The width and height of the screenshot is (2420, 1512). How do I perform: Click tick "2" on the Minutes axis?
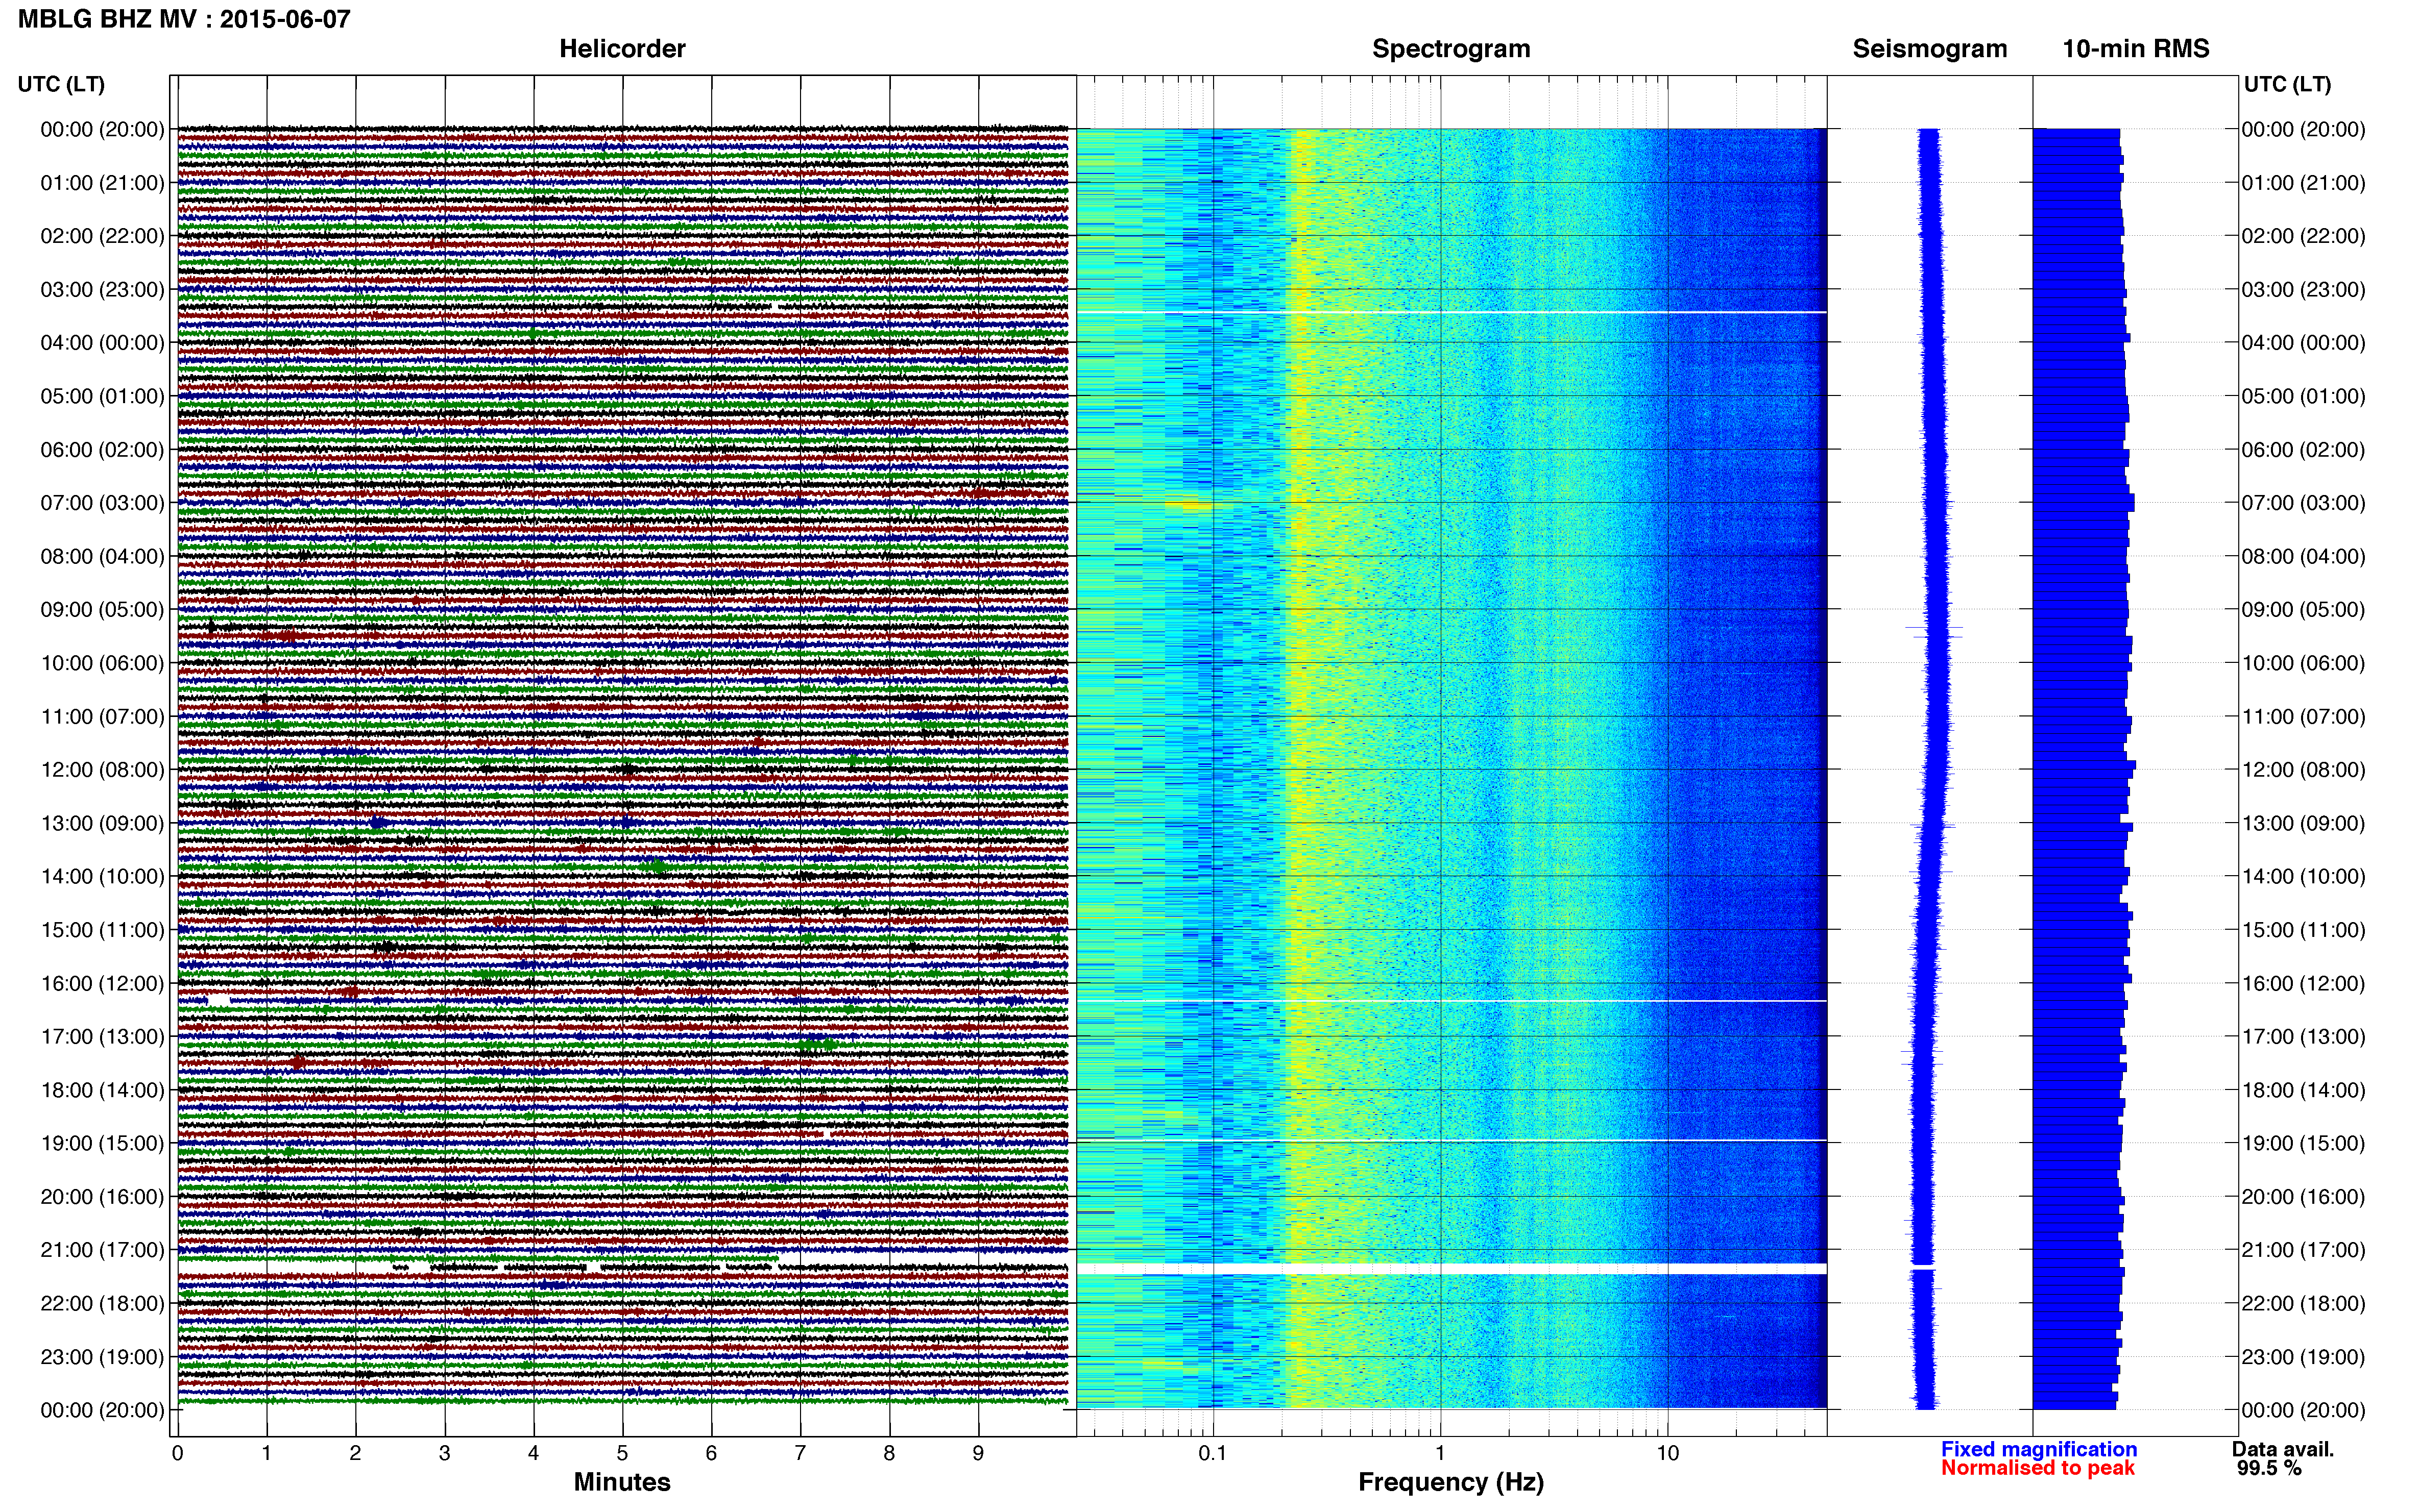point(355,1453)
